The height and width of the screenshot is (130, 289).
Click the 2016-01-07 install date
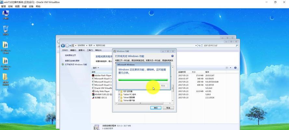(x=183, y=79)
